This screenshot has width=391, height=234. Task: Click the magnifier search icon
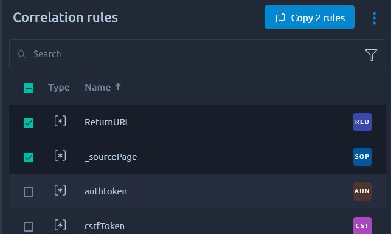coord(21,54)
